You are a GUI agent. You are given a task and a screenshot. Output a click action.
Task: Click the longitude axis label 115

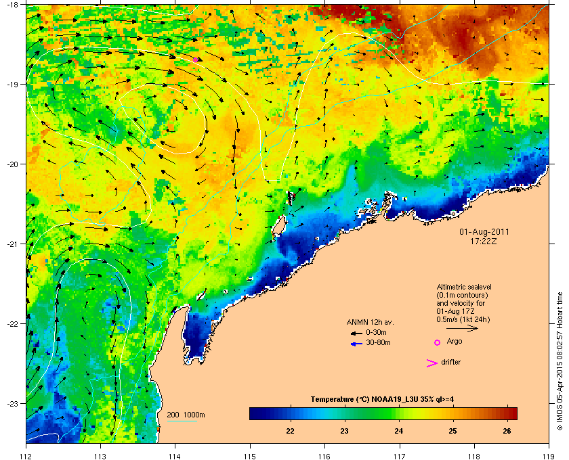[250, 456]
